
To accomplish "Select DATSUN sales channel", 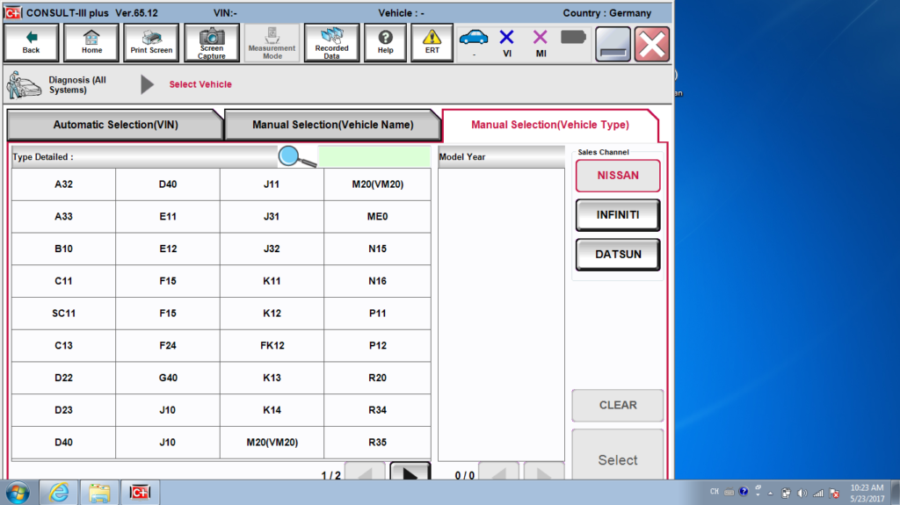I will (618, 255).
